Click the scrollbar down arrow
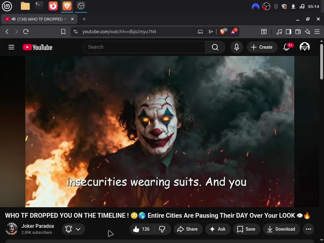This screenshot has height=243, width=324. (322, 241)
